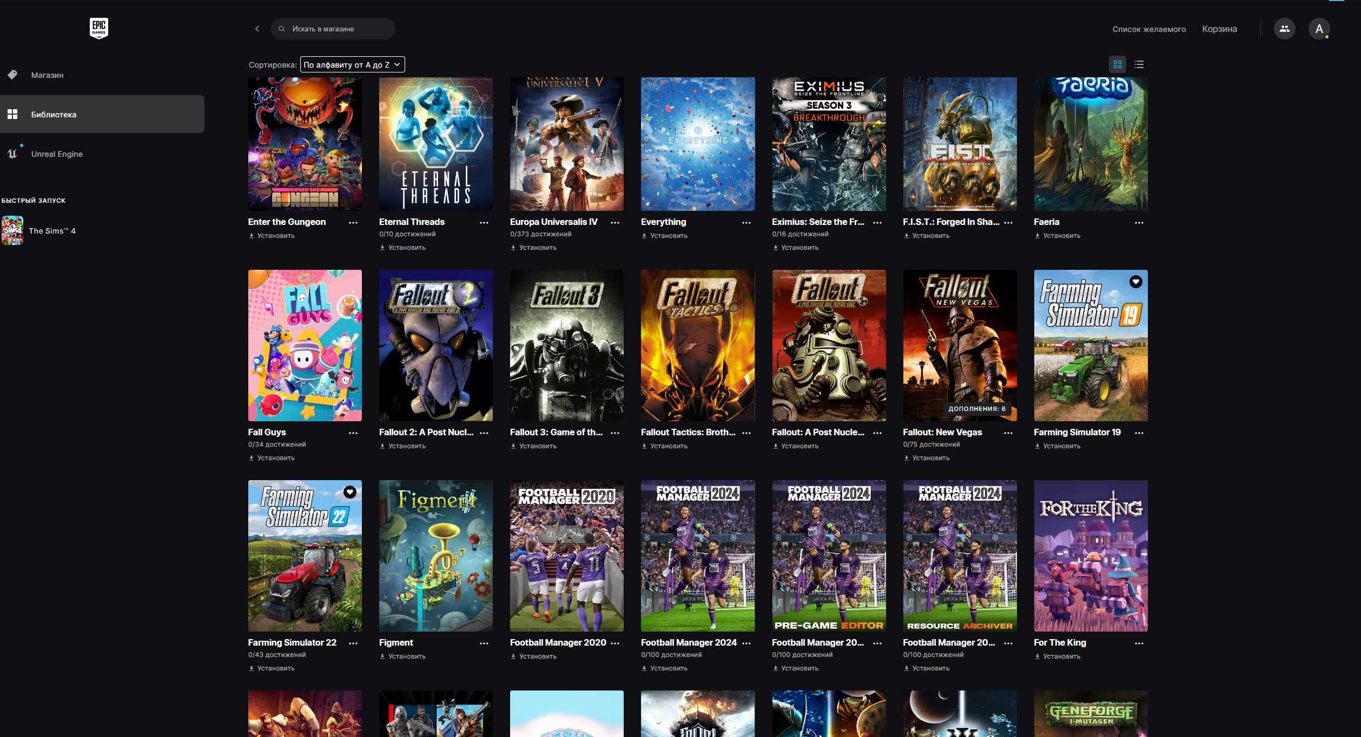Switch library to grid view
1361x737 pixels.
pos(1118,64)
